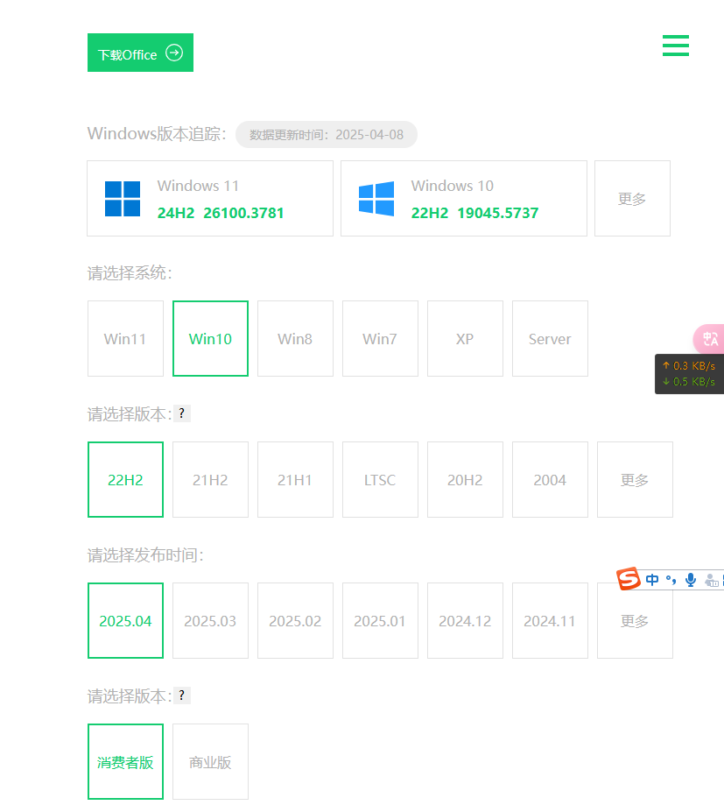Image resolution: width=724 pixels, height=812 pixels.
Task: Select the Win10 system option
Action: coord(210,339)
